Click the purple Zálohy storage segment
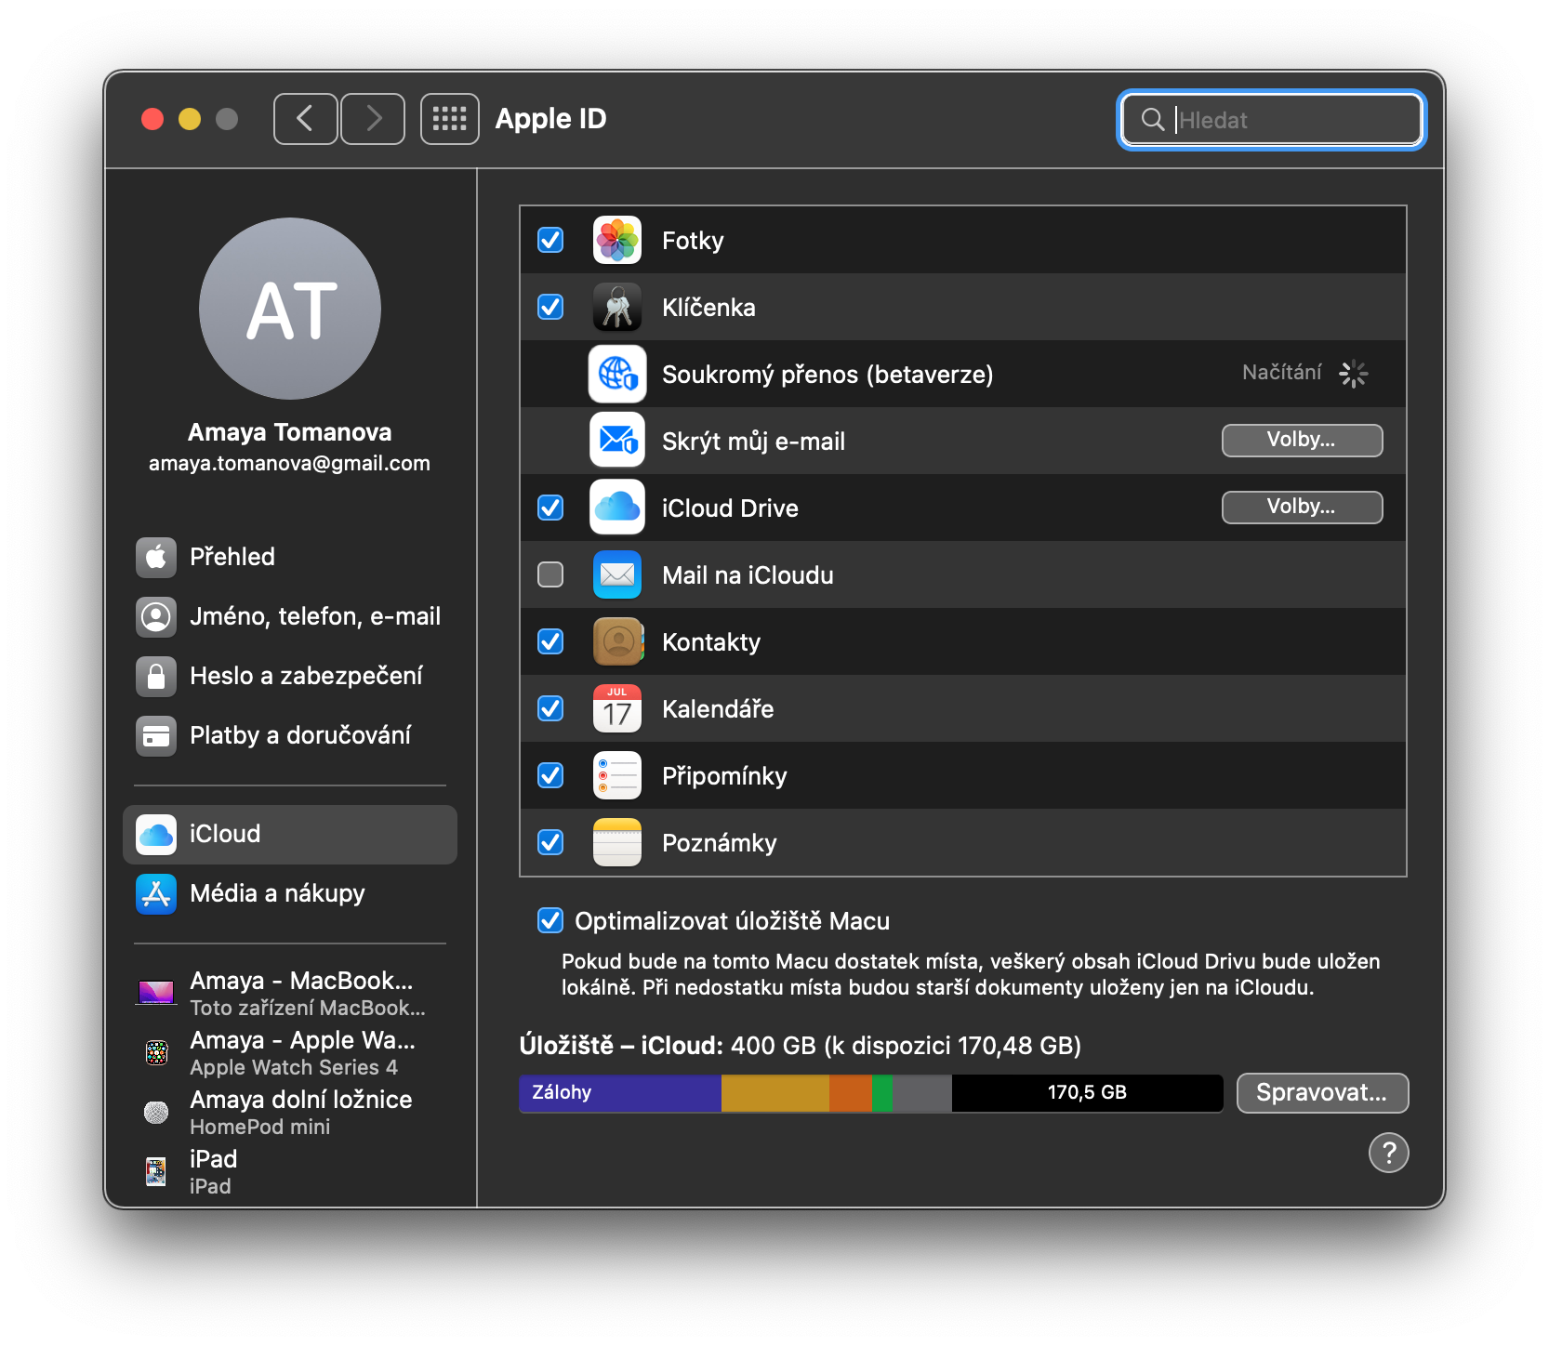1549x1346 pixels. coord(620,1093)
